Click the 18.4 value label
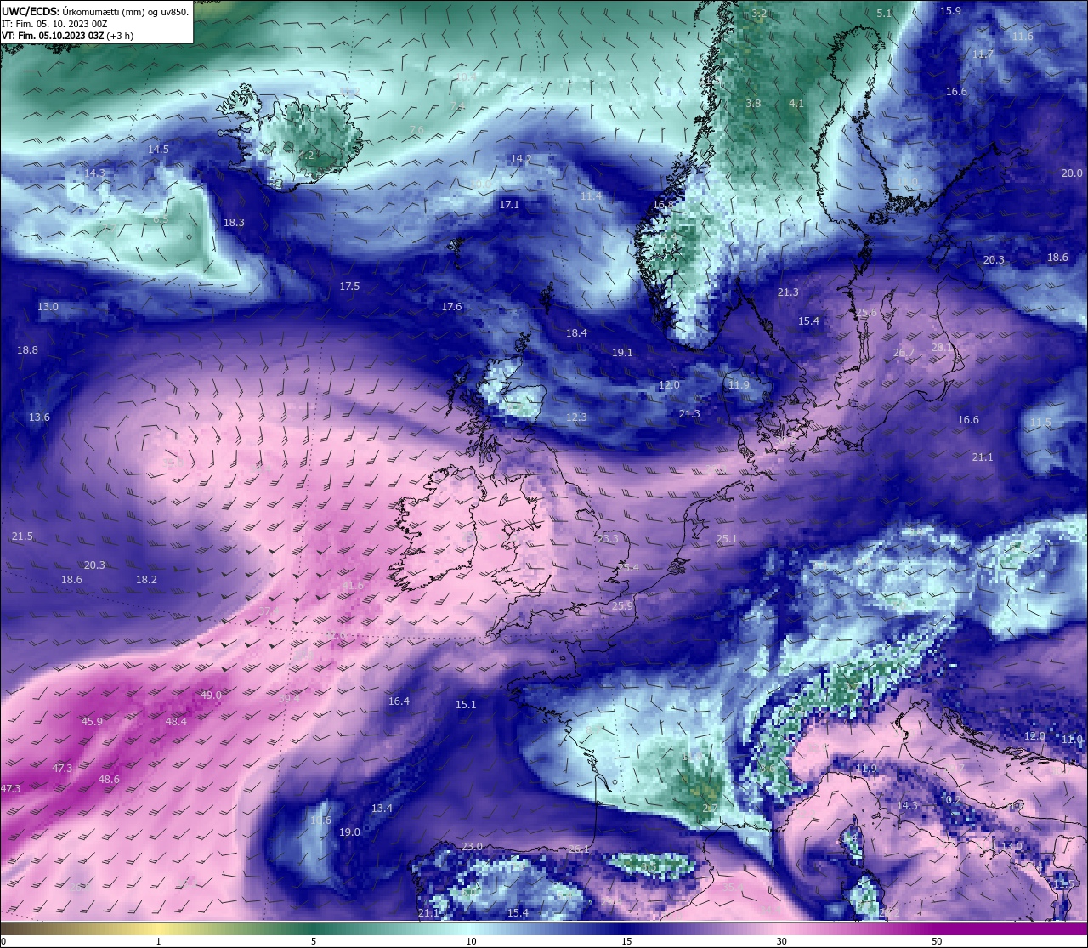Screen dimensions: 1088x948 coord(576,333)
